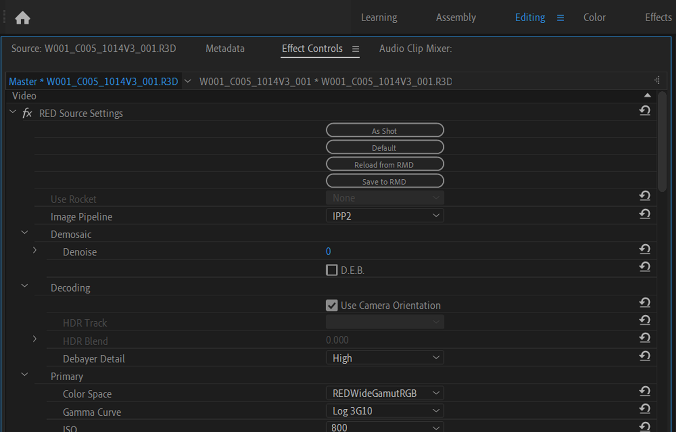This screenshot has height=432, width=676.
Task: Collapse the Demosaic group
Action: (24, 233)
